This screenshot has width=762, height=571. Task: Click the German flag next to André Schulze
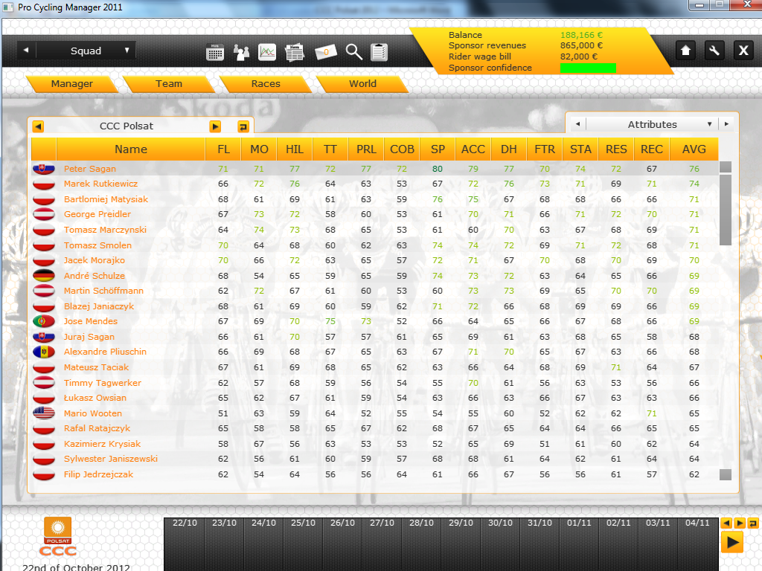[44, 275]
